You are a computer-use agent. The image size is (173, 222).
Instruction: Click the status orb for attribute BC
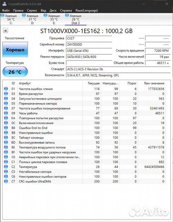[x=6, y=137]
